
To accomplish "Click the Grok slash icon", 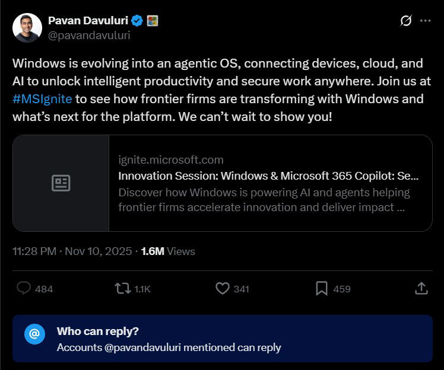I will click(x=406, y=21).
